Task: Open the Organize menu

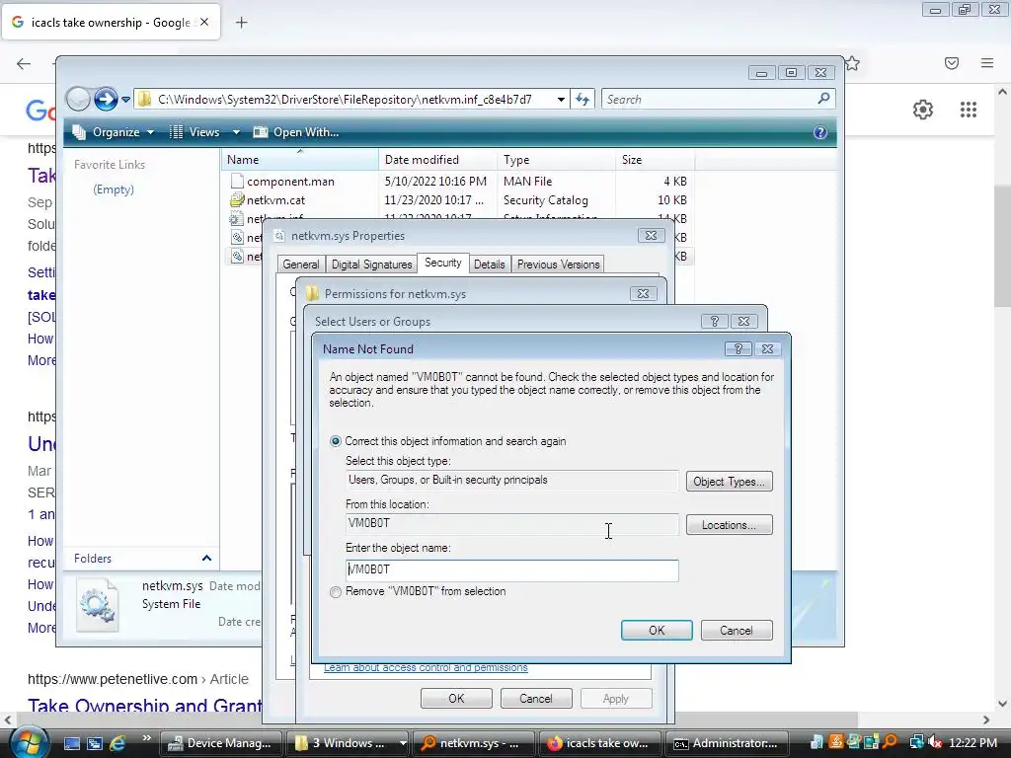Action: pyautogui.click(x=115, y=132)
